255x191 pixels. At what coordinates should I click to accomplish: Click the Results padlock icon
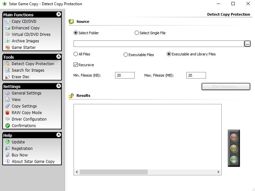tap(71, 95)
